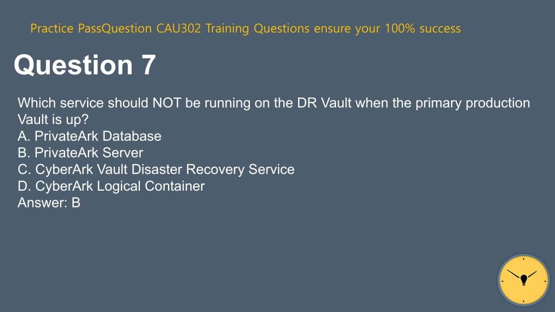This screenshot has width=555, height=312.
Task: Click 'Logical Container' in option D
Action: [x=151, y=186]
